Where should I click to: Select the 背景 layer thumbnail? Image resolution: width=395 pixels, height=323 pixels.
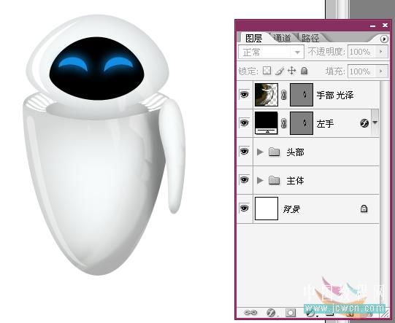click(266, 209)
